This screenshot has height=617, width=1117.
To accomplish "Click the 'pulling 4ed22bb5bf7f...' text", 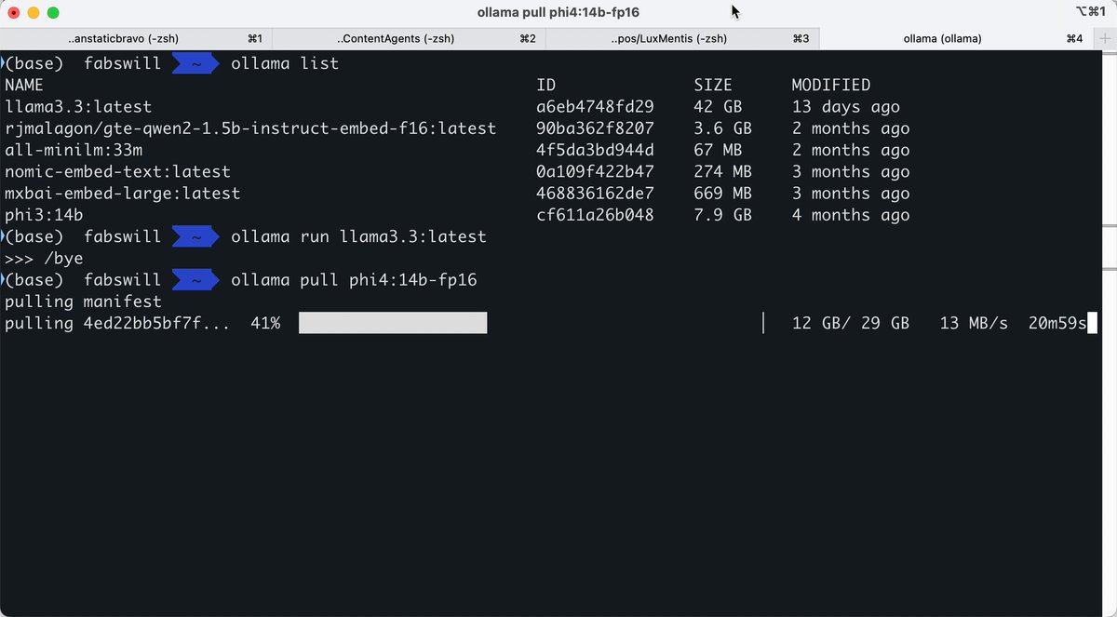I will [x=117, y=323].
